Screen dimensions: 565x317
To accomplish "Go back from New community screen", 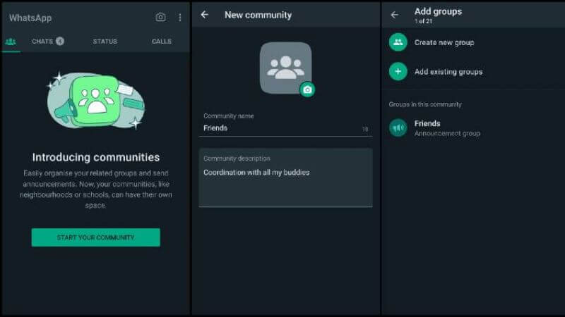I will (x=205, y=15).
